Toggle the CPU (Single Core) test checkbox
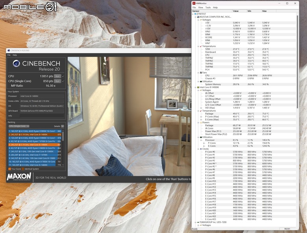The image size is (307, 233). (x=63, y=81)
